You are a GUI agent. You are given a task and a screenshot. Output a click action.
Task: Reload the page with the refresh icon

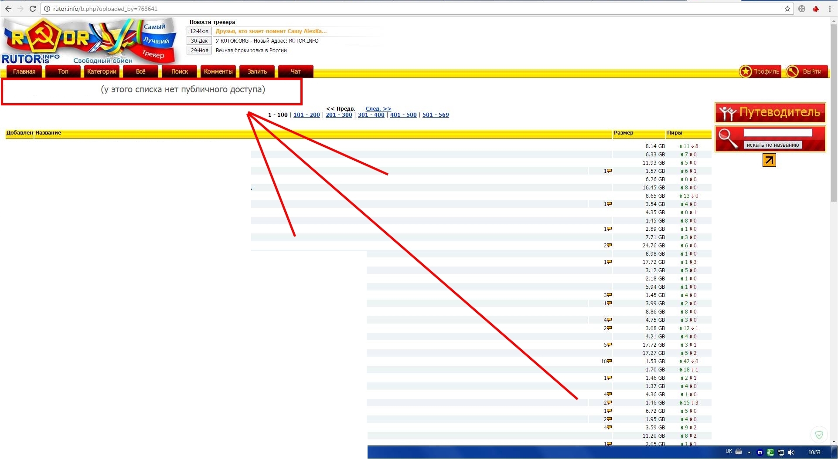click(x=33, y=9)
